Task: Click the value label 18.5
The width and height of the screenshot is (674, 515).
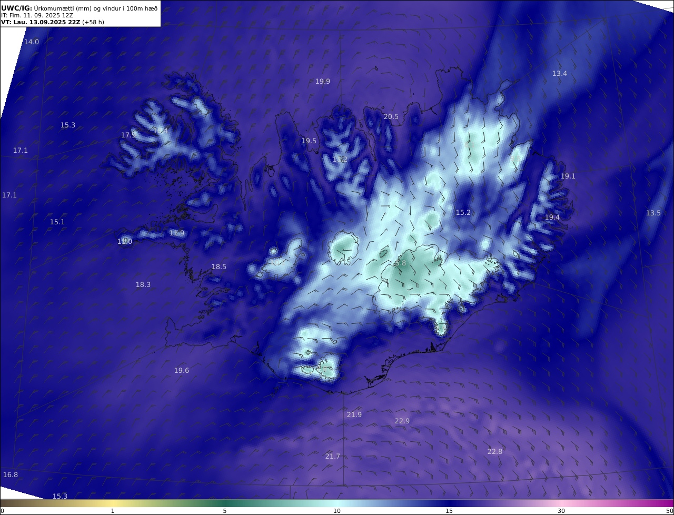Action: pyautogui.click(x=219, y=267)
